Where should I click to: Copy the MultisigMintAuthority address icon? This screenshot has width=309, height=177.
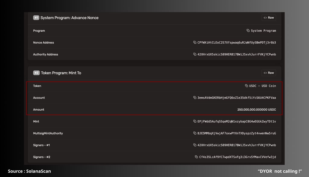195,133
